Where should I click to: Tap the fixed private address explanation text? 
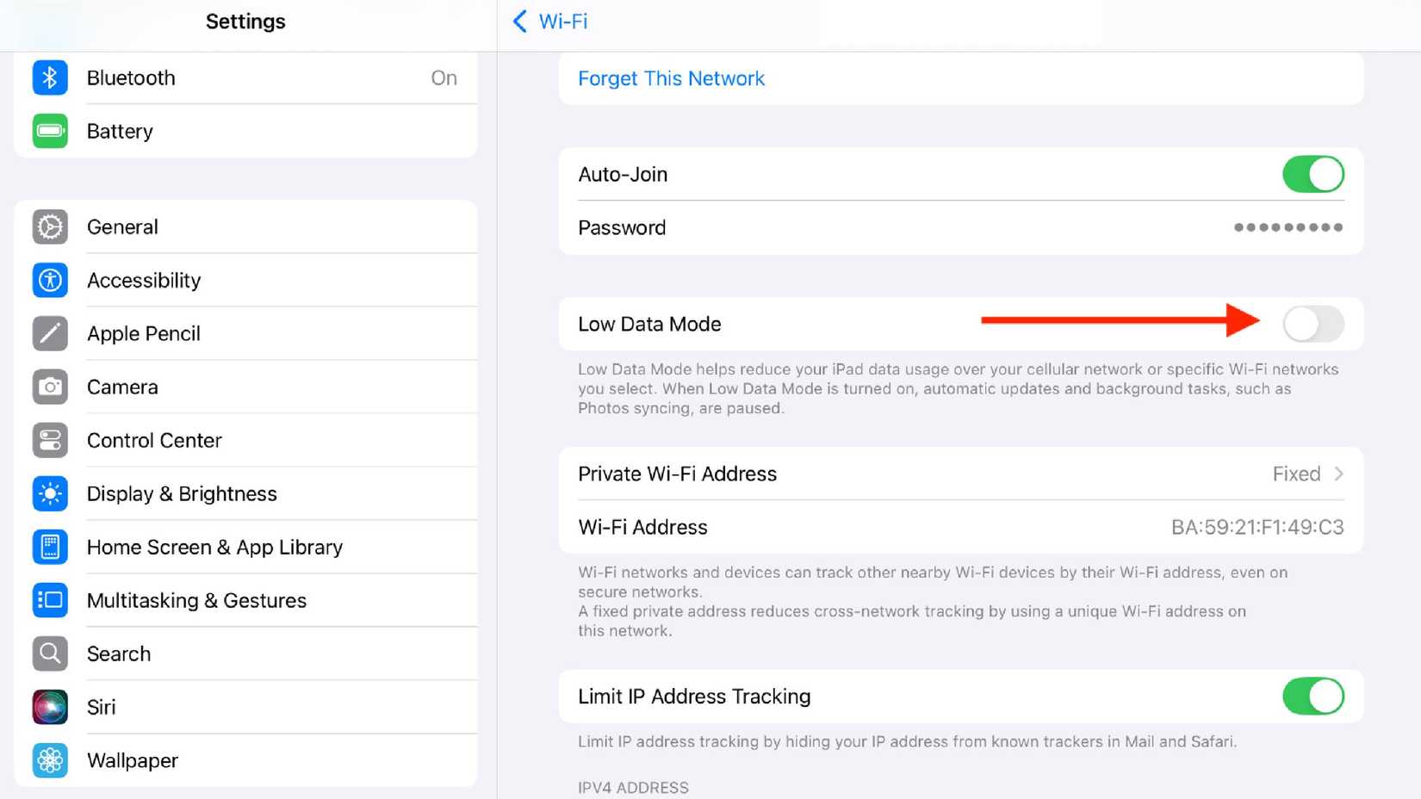pyautogui.click(x=912, y=621)
